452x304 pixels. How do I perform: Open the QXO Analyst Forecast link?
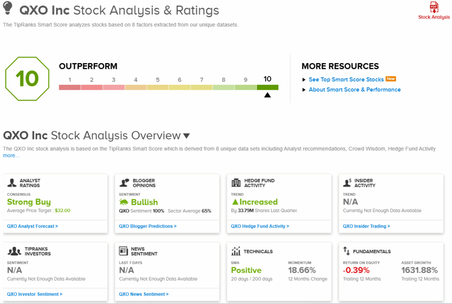32,226
